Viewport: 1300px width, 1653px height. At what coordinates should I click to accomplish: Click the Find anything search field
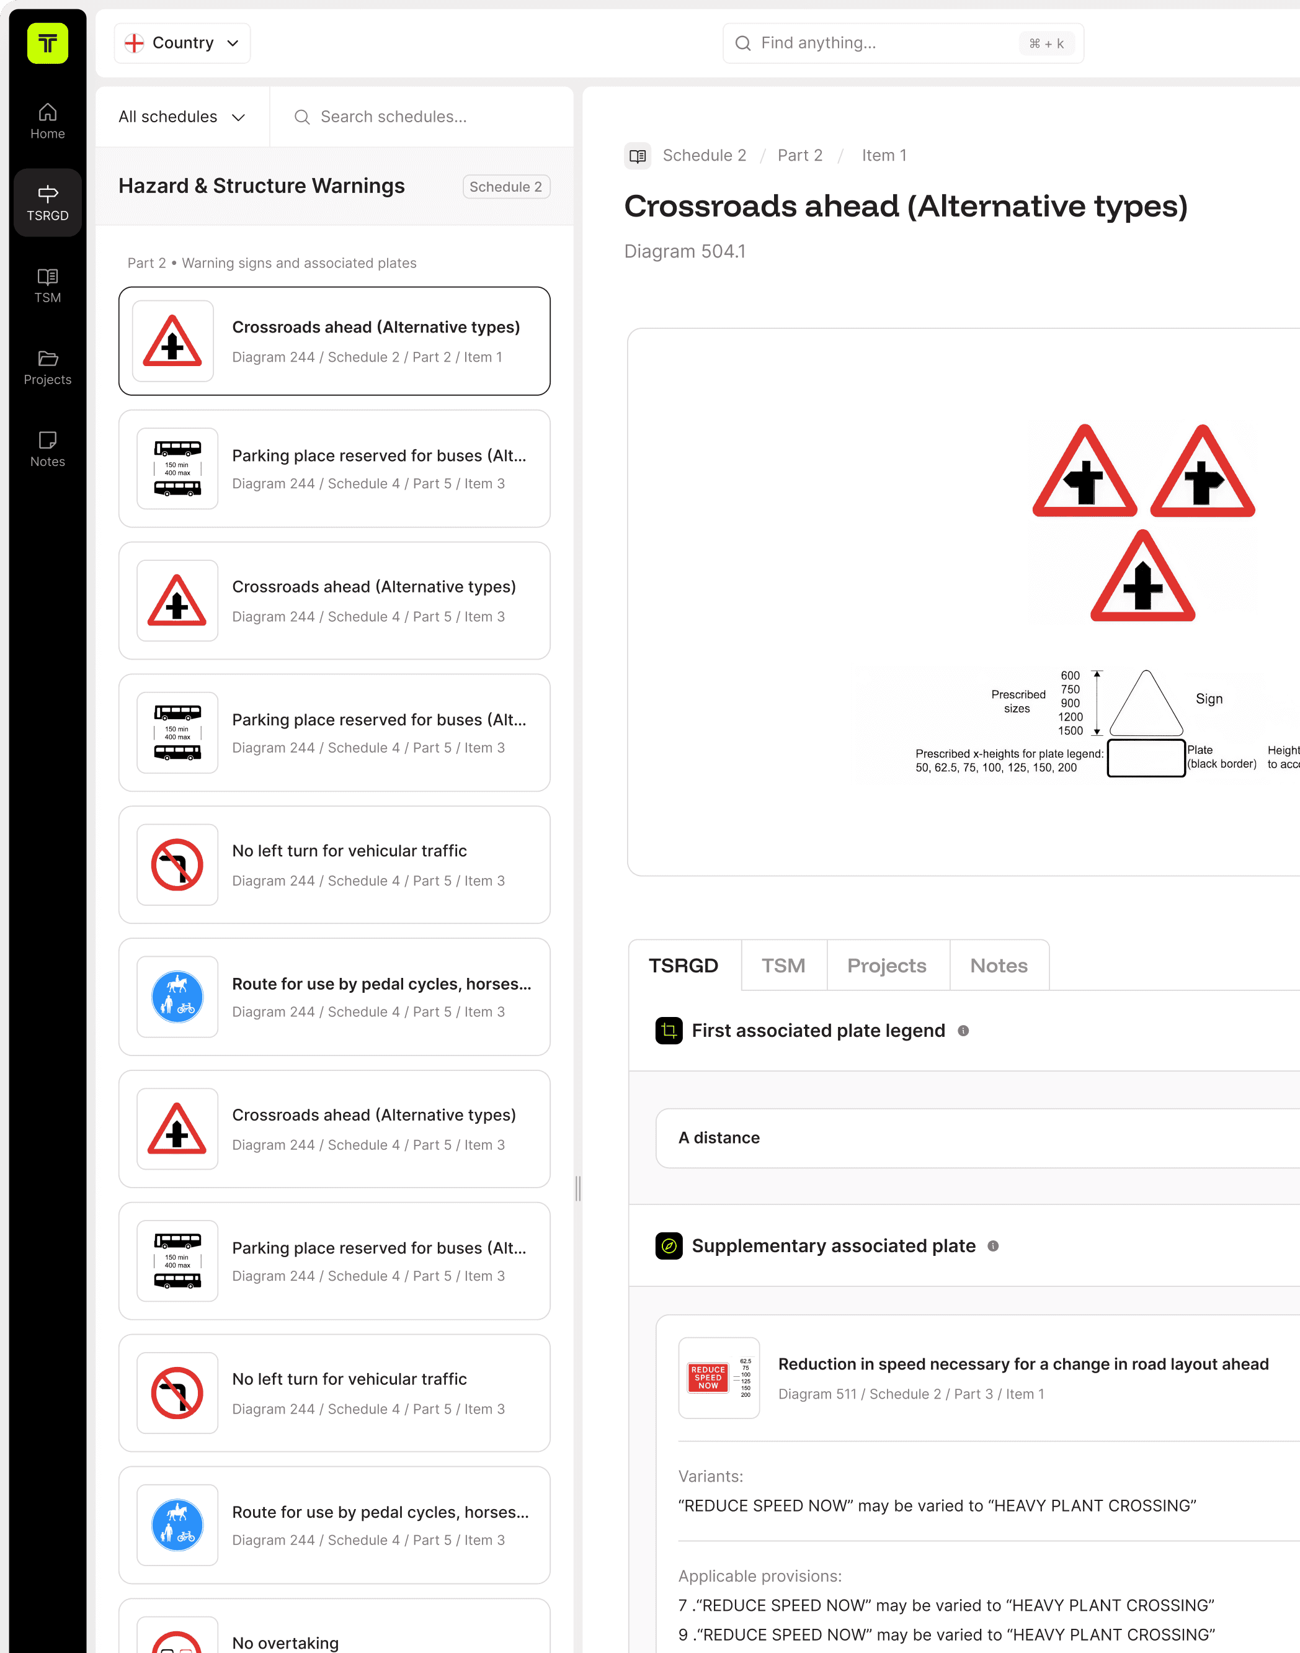tap(902, 43)
